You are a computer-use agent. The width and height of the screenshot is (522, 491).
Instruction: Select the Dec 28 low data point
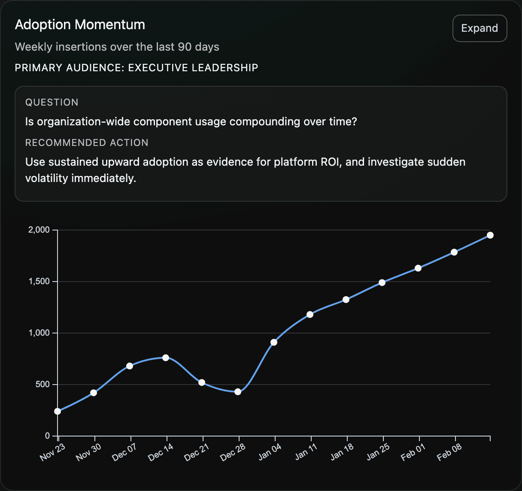click(x=238, y=391)
